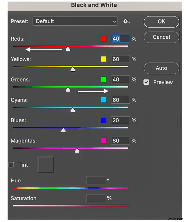The height and width of the screenshot is (222, 190).
Task: Uncheck the Preview checkbox
Action: (x=146, y=82)
